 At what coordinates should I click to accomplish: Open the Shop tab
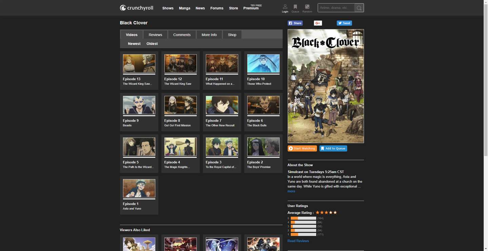(x=232, y=35)
